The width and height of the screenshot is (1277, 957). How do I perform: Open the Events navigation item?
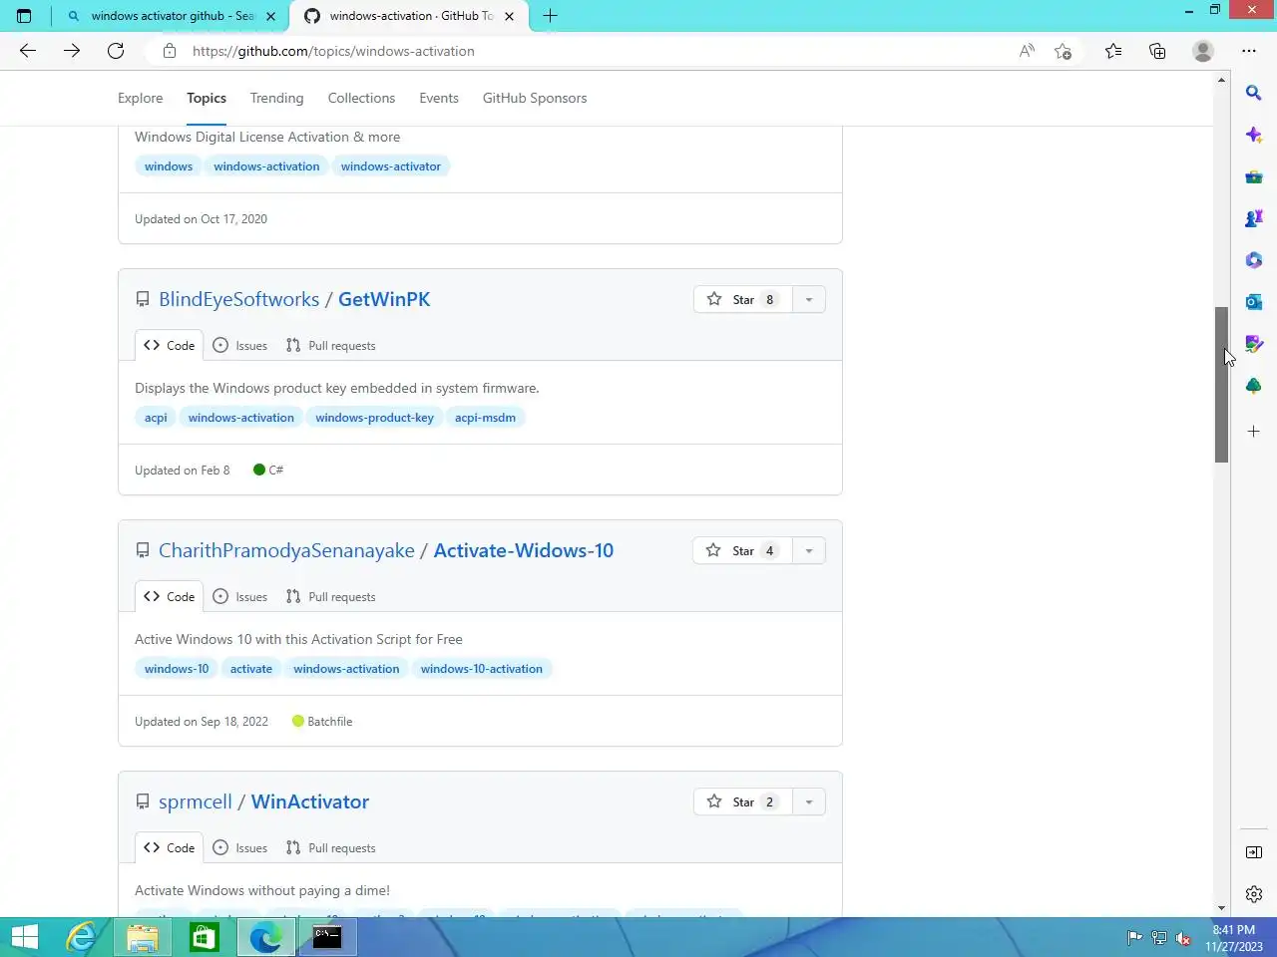click(439, 98)
